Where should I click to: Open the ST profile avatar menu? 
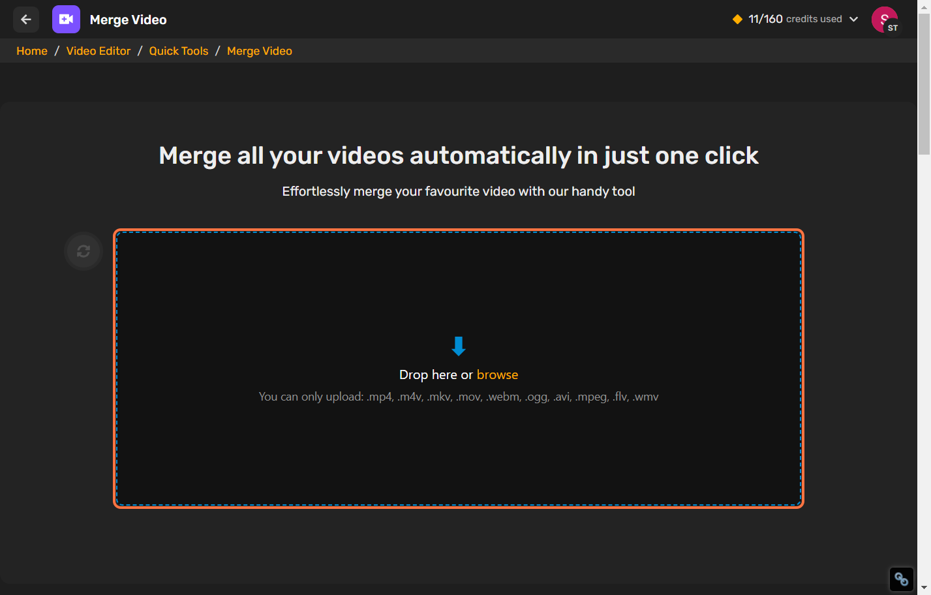coord(884,19)
